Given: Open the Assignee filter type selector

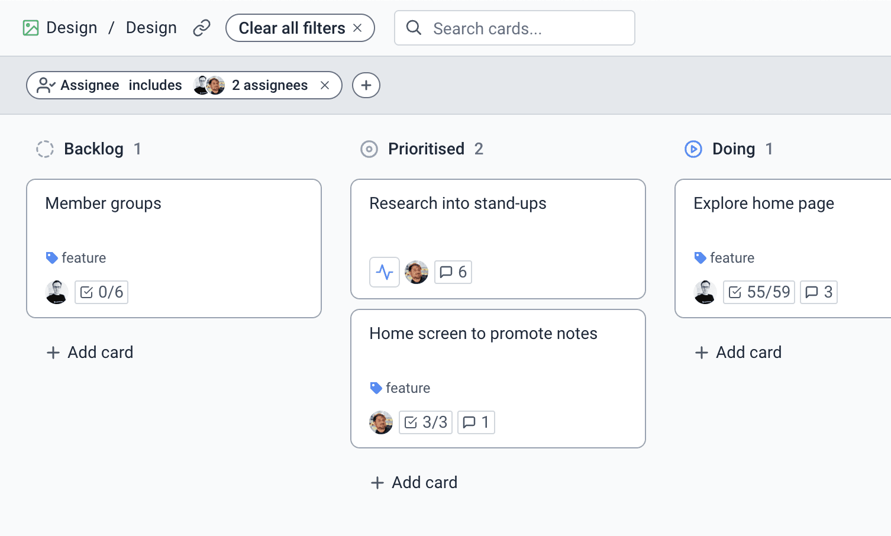Looking at the screenshot, I should pos(78,85).
